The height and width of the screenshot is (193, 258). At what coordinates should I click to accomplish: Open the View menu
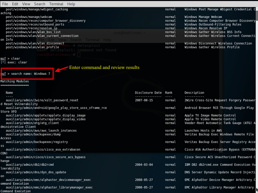26,4
